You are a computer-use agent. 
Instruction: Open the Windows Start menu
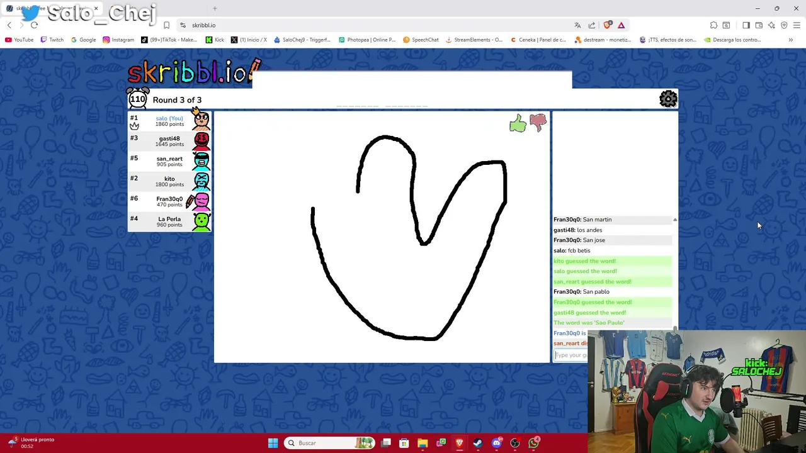coord(273,443)
